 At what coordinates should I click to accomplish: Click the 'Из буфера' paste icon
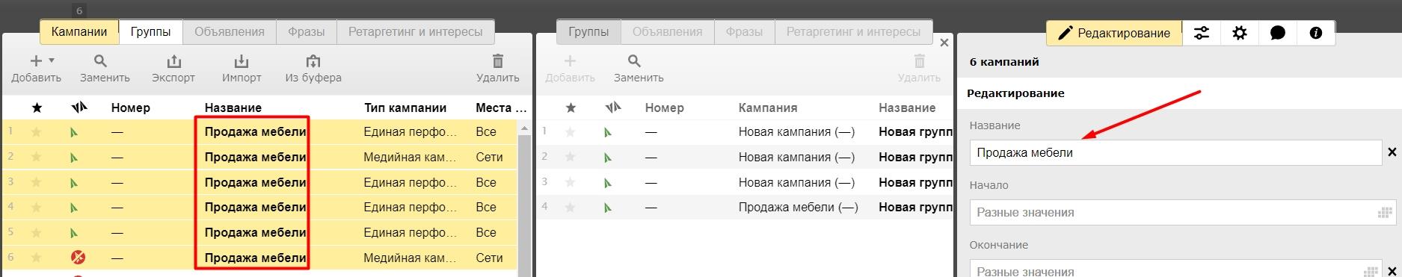[x=313, y=61]
